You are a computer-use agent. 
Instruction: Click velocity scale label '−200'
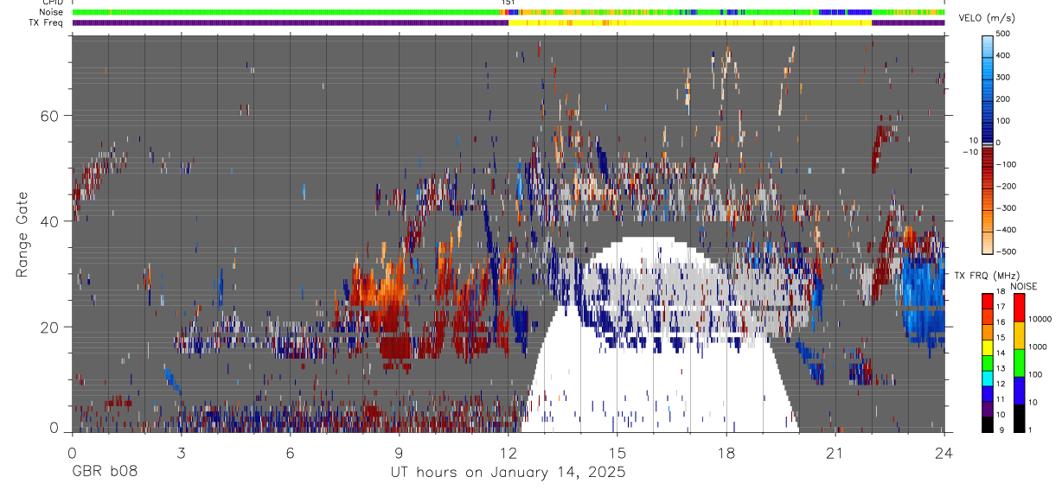point(1005,186)
